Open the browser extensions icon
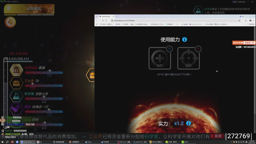This screenshot has width=256, height=144. 246,20
